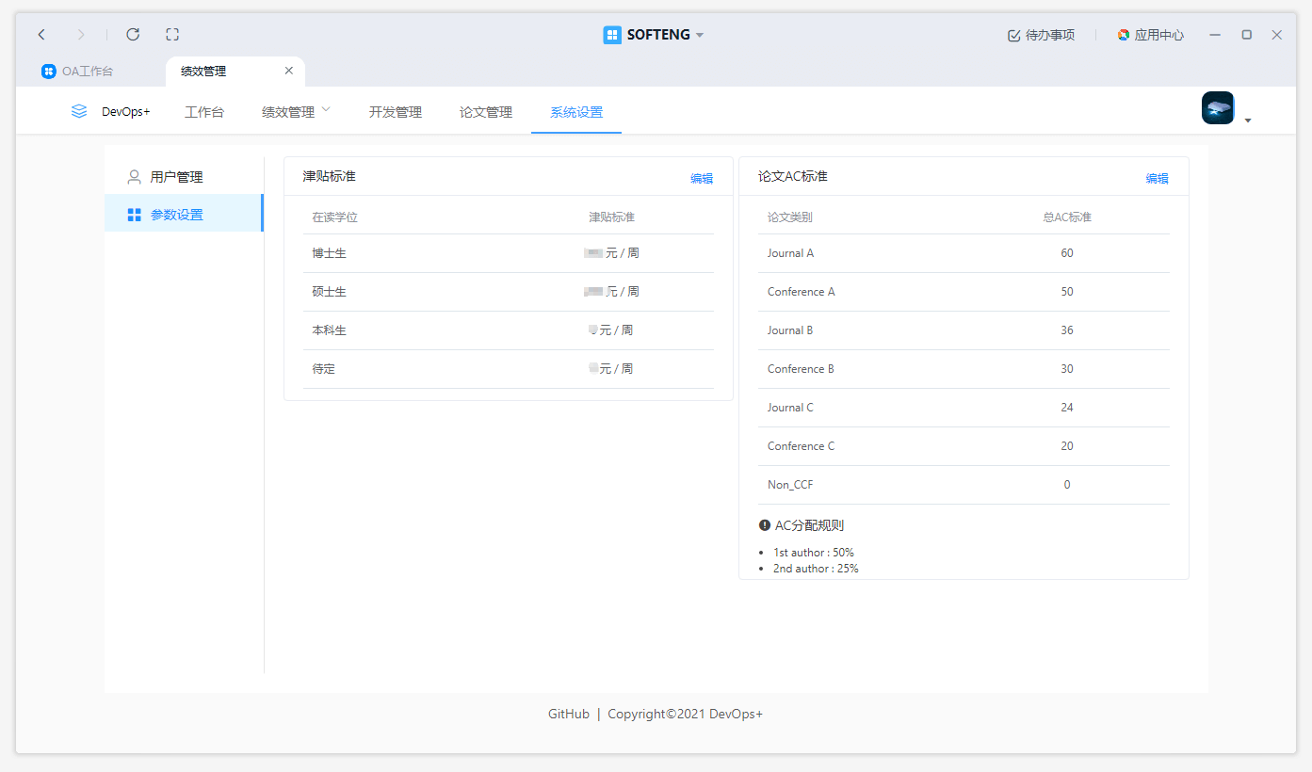Viewport: 1312px width, 772px height.
Task: Open the 论文管理 menu
Action: coord(486,112)
